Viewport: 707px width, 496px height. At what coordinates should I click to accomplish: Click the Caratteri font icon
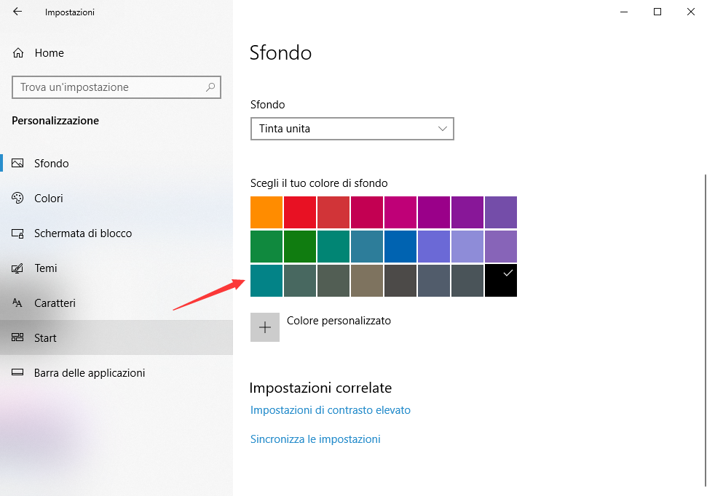click(17, 303)
